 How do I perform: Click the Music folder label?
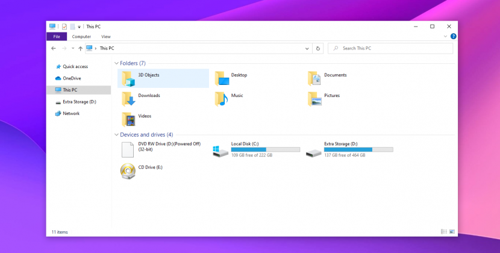tap(237, 95)
